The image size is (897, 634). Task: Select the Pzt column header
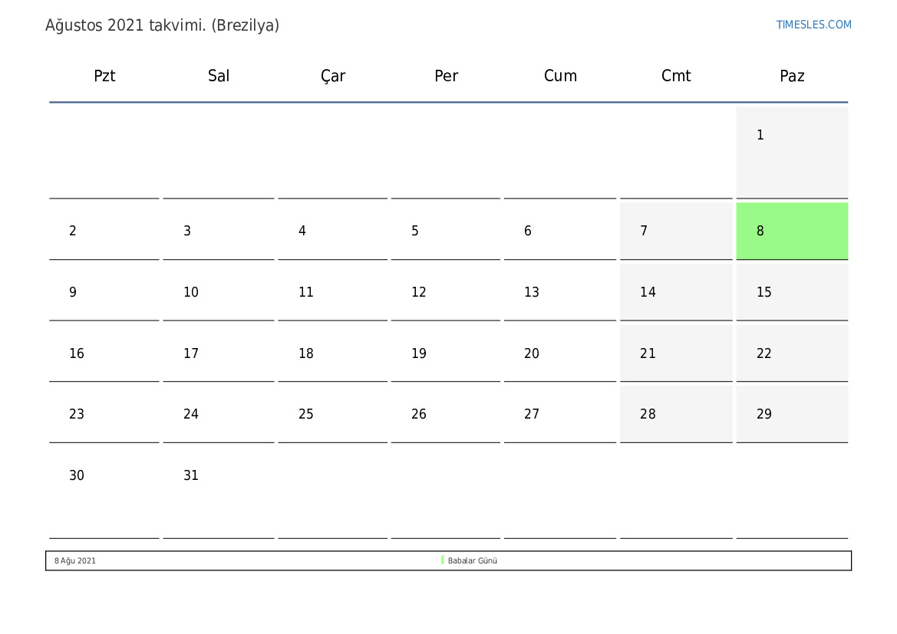click(x=104, y=75)
